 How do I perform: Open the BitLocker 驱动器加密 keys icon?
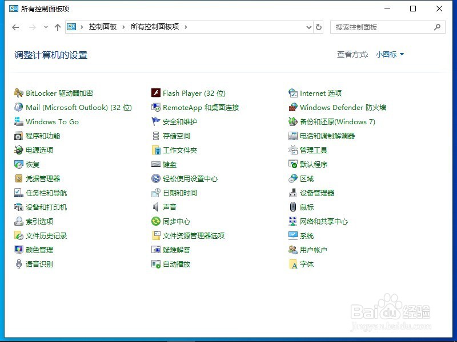click(x=19, y=93)
